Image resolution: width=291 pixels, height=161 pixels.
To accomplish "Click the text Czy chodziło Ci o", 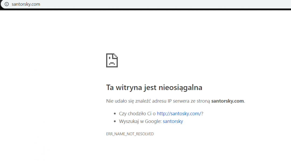I will [137, 113].
